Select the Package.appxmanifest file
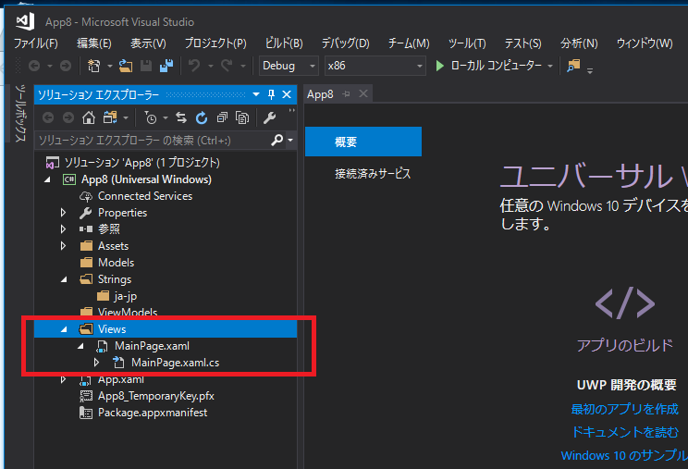688x469 pixels. (153, 413)
